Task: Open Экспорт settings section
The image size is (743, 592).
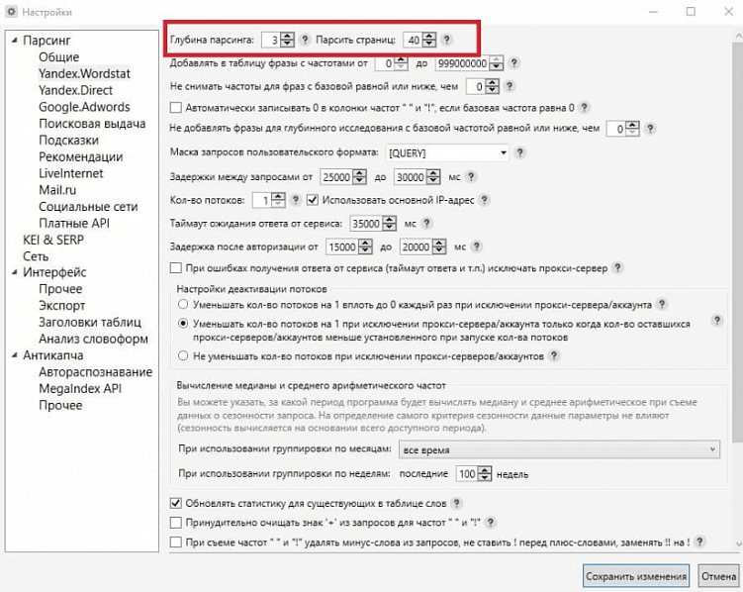Action: pos(62,305)
